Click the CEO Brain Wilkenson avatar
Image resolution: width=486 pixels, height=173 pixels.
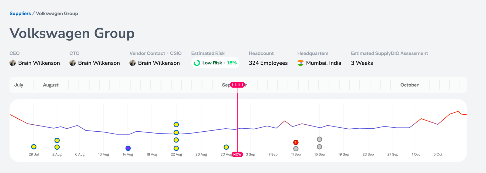point(13,63)
